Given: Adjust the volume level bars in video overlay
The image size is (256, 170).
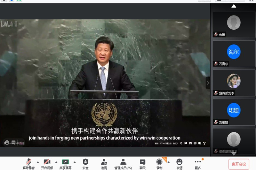Looking at the screenshot, I should (x=22, y=143).
